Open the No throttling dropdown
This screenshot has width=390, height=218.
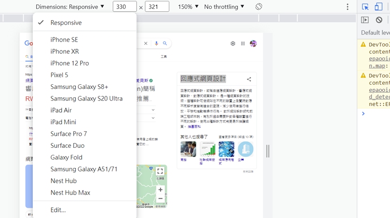[224, 7]
